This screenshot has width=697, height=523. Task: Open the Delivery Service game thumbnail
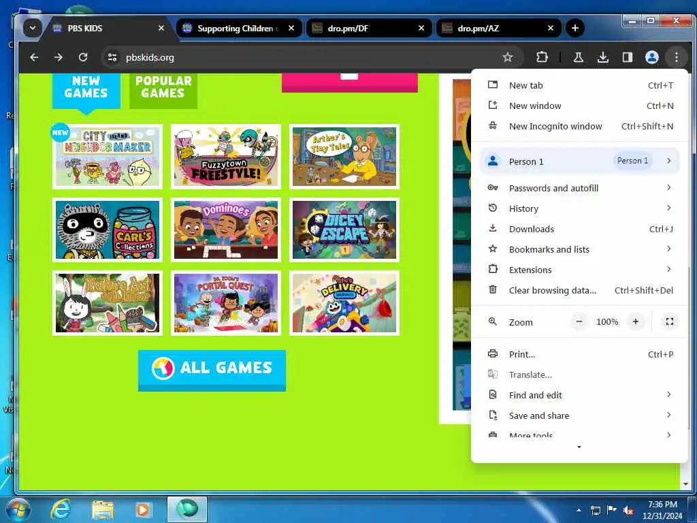344,303
